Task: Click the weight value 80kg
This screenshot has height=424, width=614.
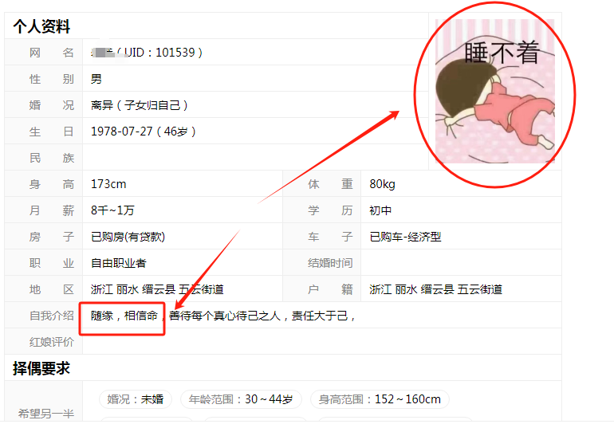Action: click(x=382, y=184)
